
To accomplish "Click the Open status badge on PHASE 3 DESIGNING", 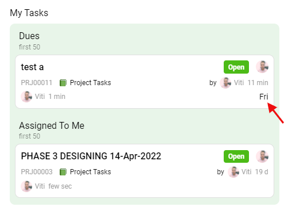I will click(x=236, y=156).
